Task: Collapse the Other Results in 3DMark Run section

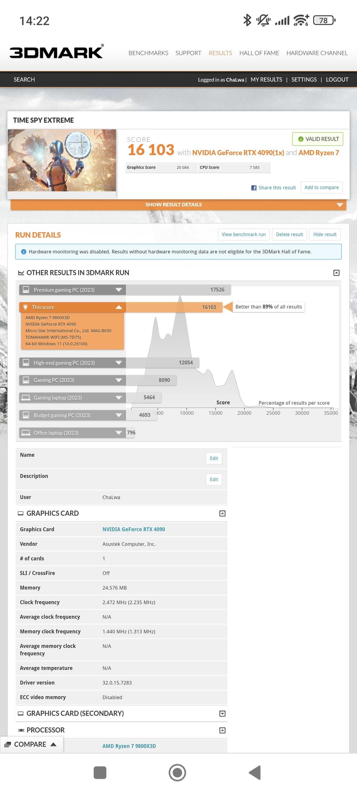Action: coord(336,273)
